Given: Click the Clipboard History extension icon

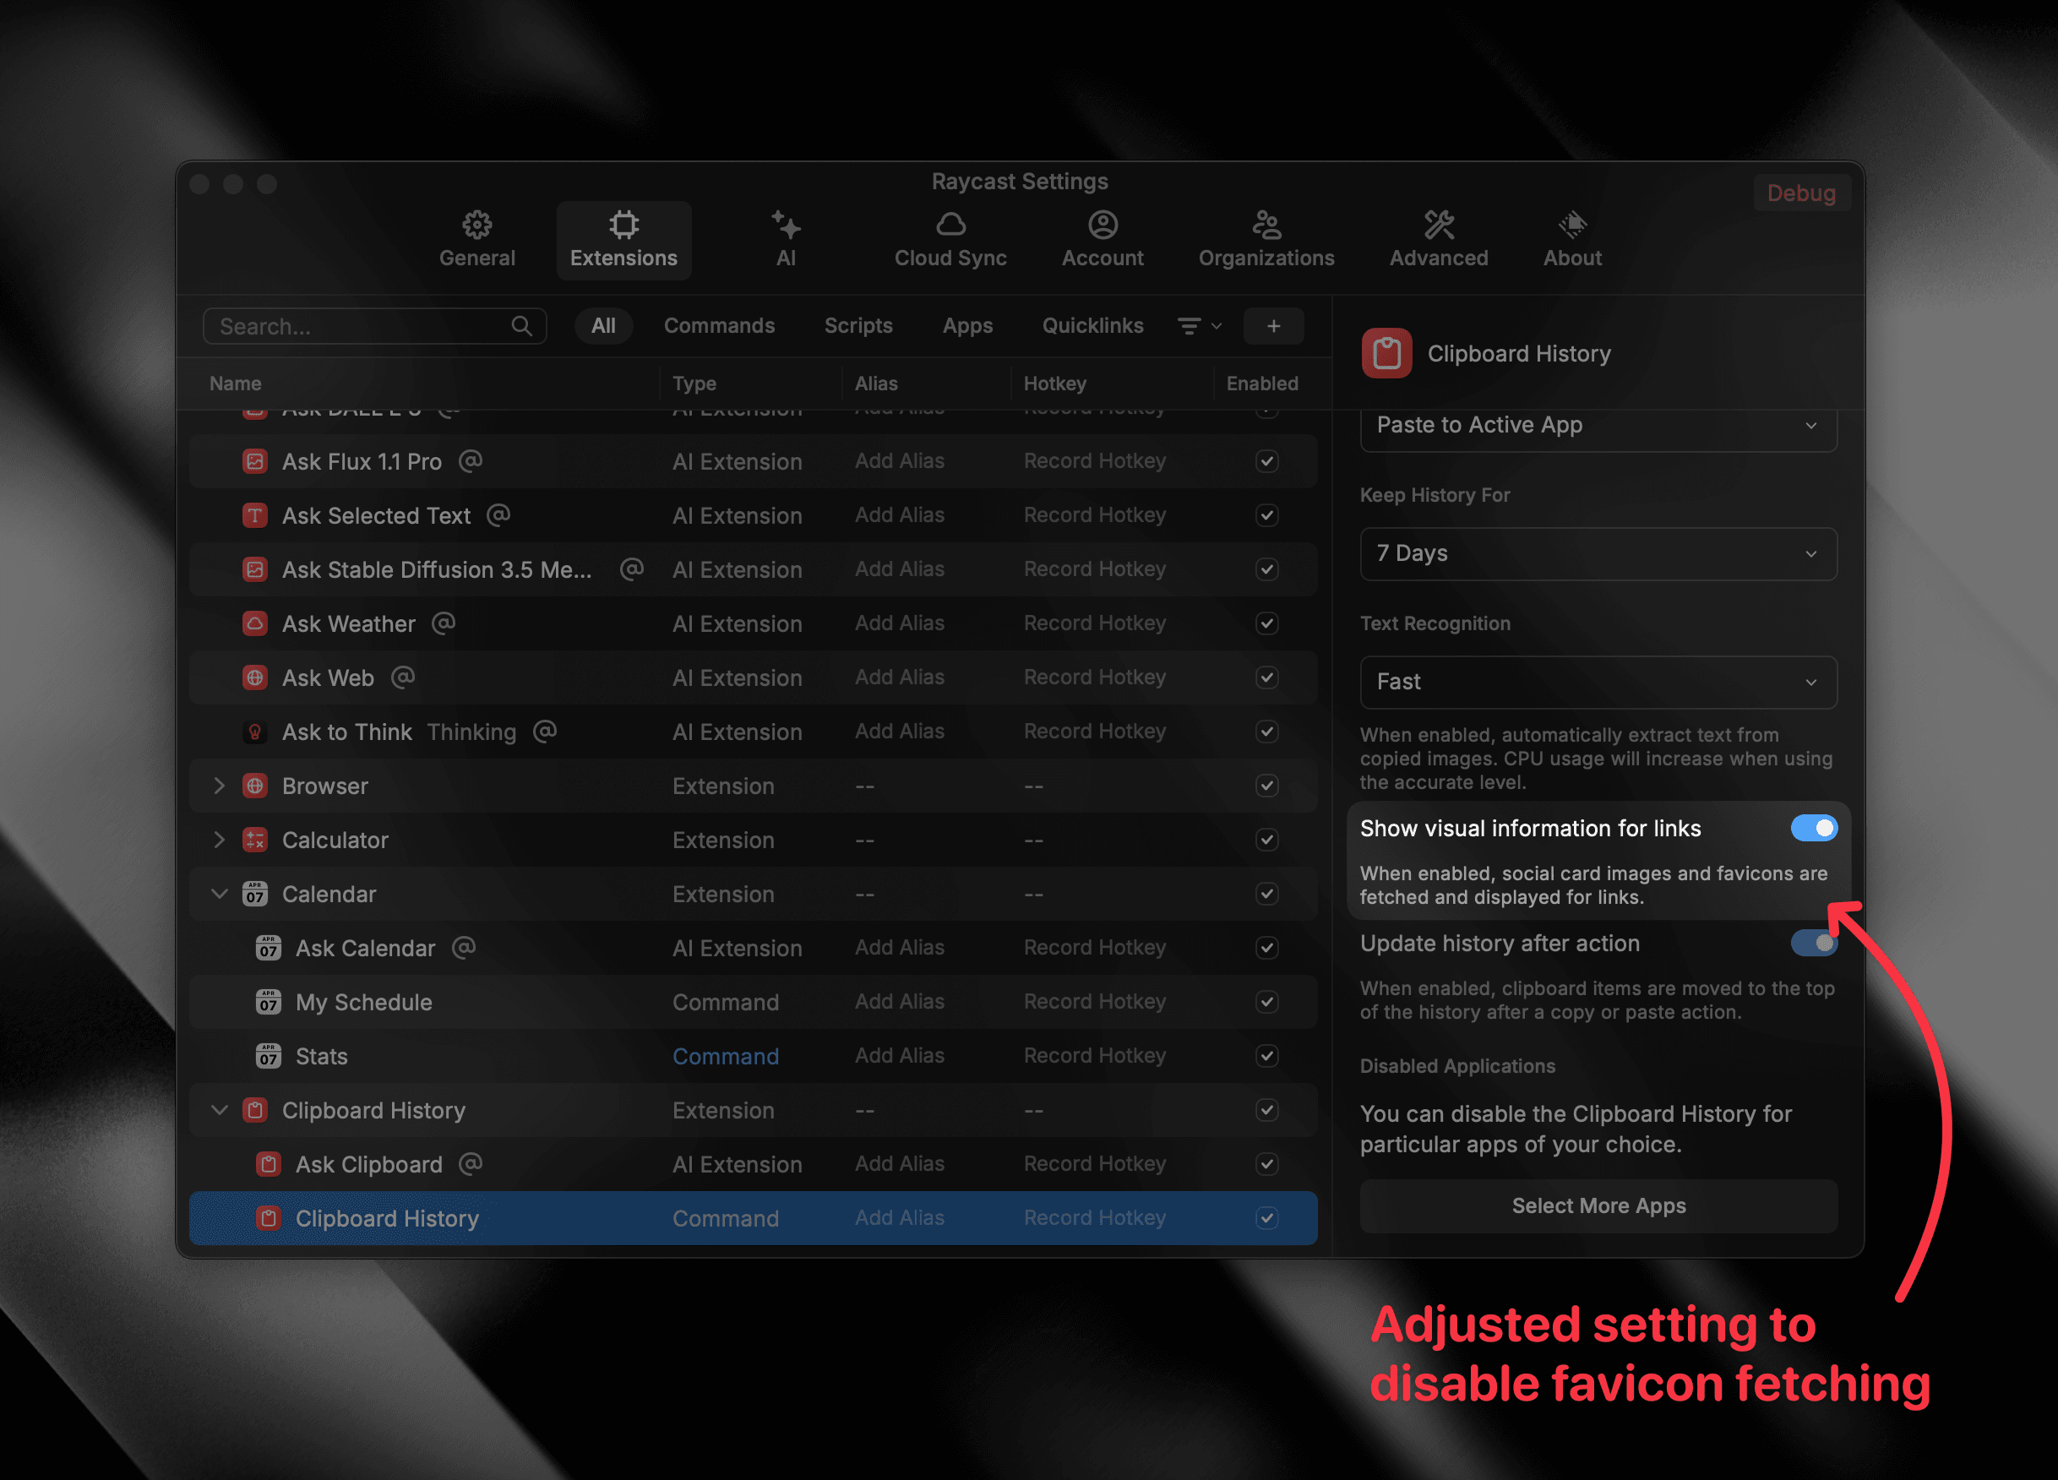Looking at the screenshot, I should (1386, 353).
